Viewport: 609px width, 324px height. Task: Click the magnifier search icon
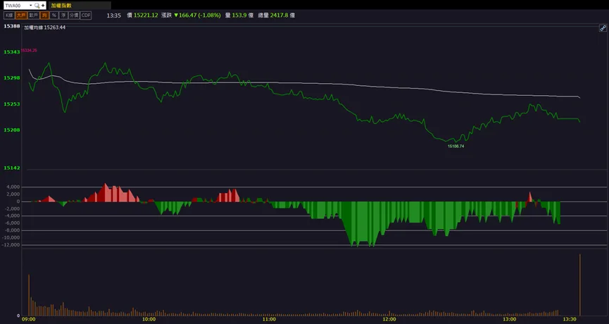tap(37, 6)
